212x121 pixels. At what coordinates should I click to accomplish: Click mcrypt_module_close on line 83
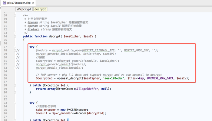pos(51,68)
